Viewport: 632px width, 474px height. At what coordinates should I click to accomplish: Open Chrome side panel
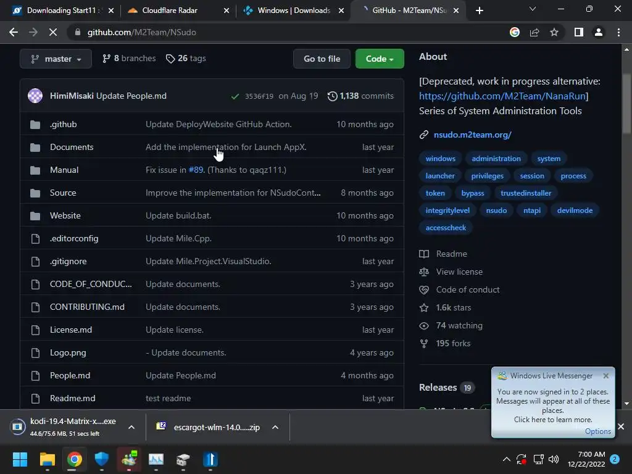[x=579, y=32]
